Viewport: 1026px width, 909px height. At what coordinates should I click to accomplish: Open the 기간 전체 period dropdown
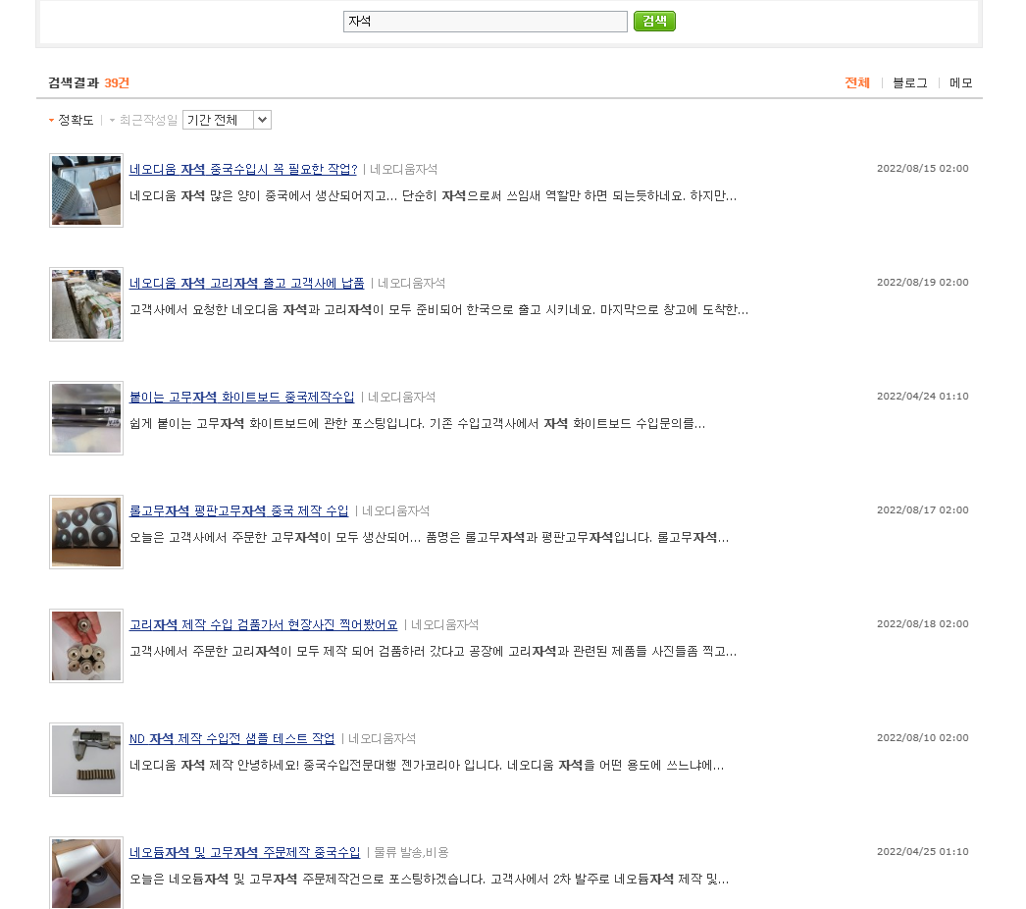tap(227, 120)
